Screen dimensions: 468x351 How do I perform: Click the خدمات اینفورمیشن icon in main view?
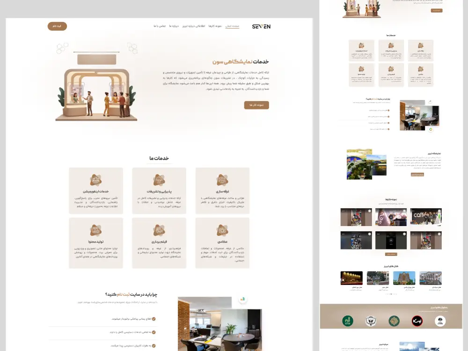pyautogui.click(x=96, y=180)
